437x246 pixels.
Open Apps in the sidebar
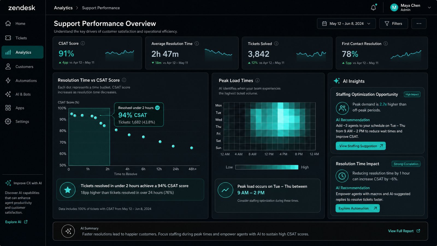[x=22, y=108]
